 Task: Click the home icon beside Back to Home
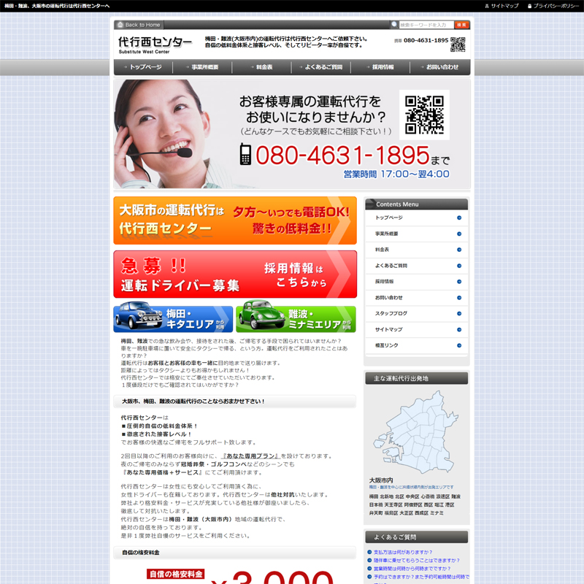[120, 25]
